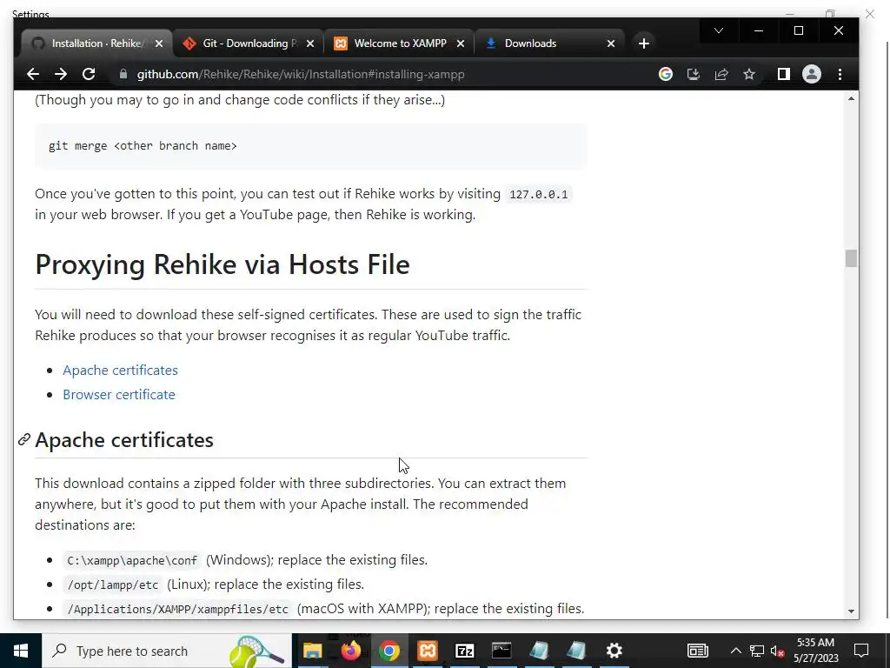Open the Windows notification center

[x=861, y=651]
